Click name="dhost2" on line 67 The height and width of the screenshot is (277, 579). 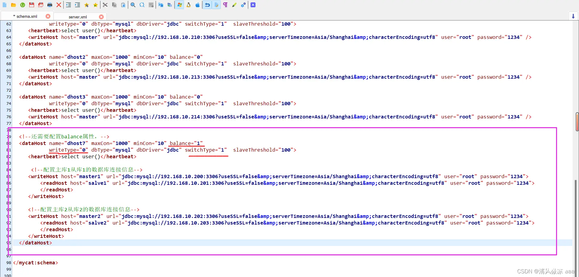(x=69, y=57)
